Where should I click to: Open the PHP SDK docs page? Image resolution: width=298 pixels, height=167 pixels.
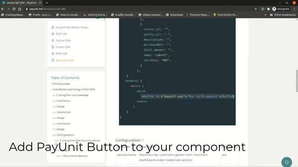[x=61, y=54]
